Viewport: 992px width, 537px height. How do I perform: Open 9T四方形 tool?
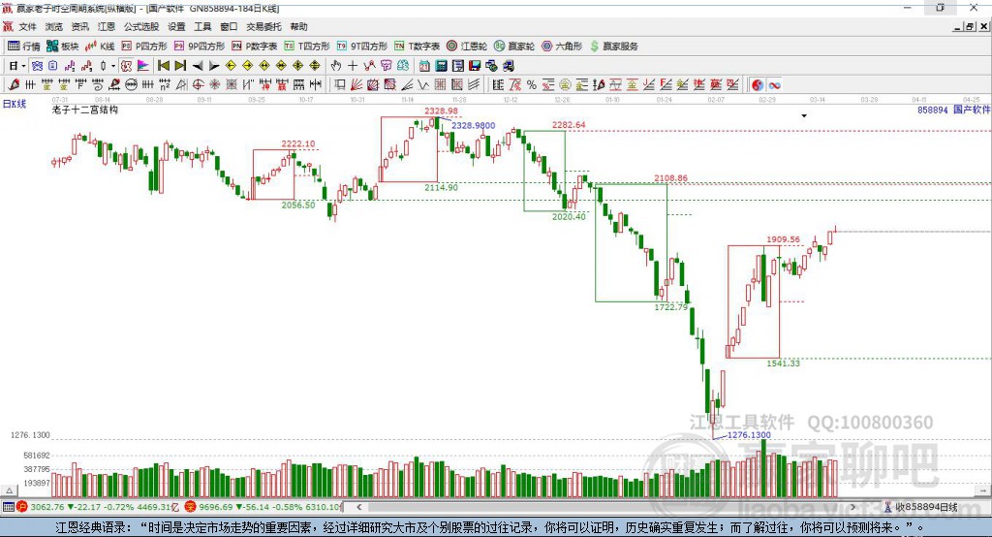pyautogui.click(x=362, y=47)
